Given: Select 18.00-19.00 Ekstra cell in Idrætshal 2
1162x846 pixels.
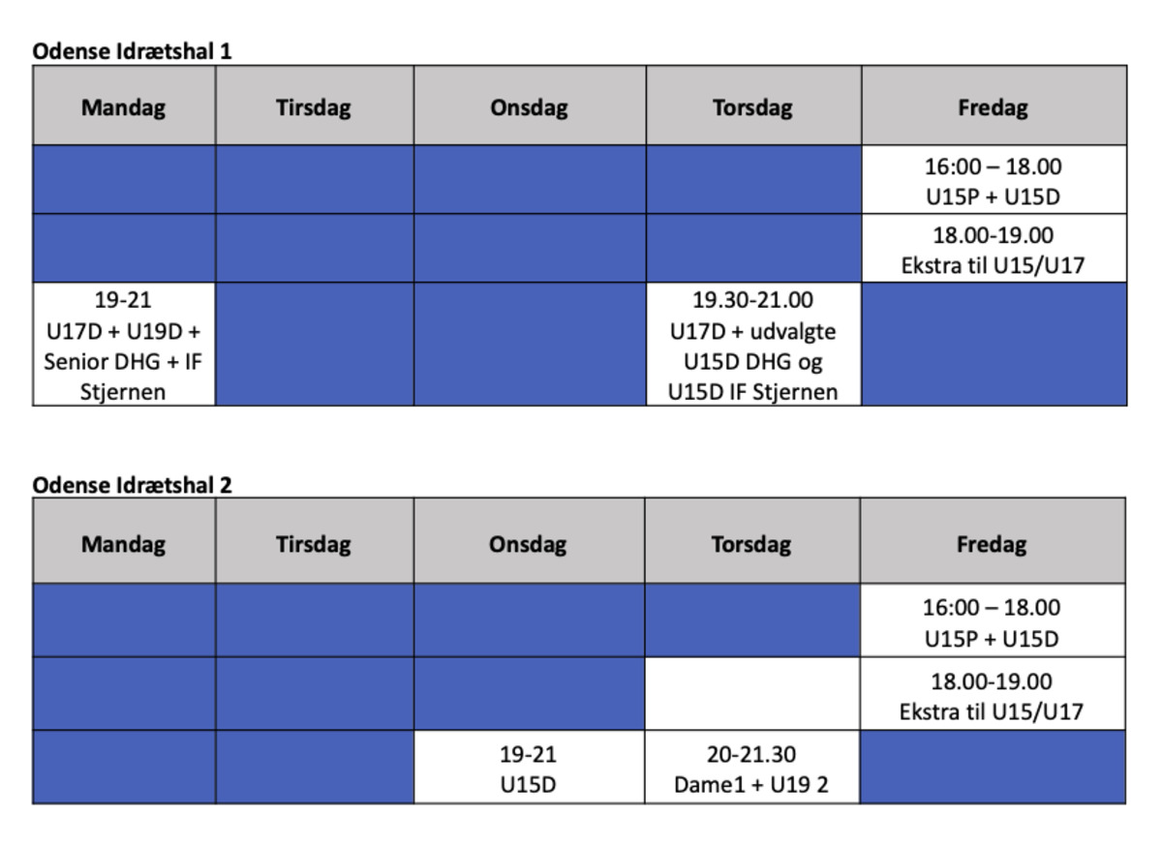Looking at the screenshot, I should click(x=993, y=693).
